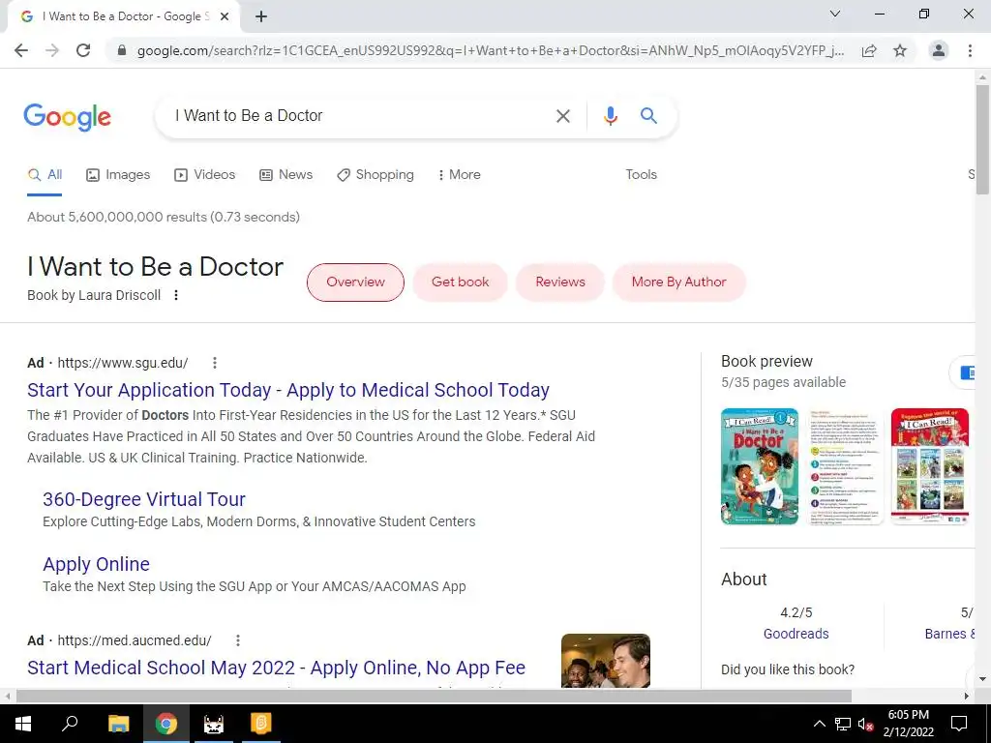Open the Chrome profile avatar
The height and width of the screenshot is (743, 991).
(939, 50)
